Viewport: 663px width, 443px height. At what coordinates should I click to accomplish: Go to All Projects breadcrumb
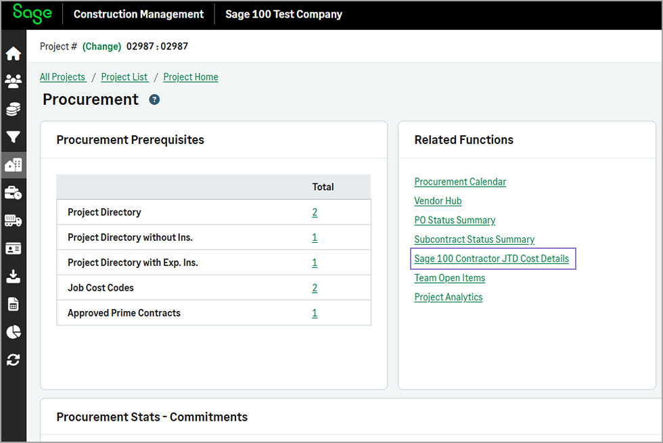62,77
